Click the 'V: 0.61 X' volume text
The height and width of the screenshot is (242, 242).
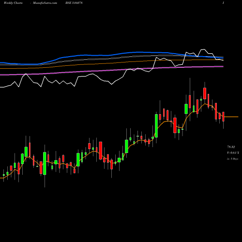tap(233, 153)
